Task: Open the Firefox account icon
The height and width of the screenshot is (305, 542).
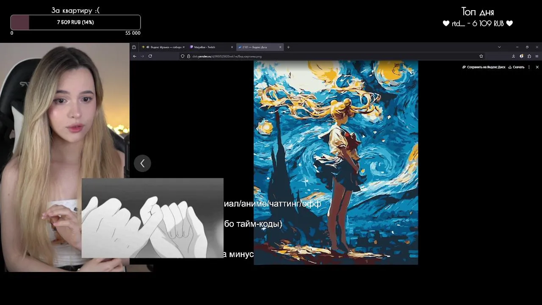Action: point(521,56)
